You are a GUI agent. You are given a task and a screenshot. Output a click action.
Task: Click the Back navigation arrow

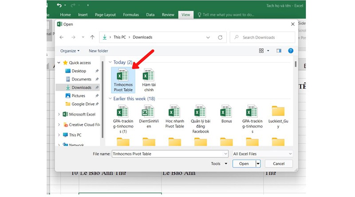point(62,37)
